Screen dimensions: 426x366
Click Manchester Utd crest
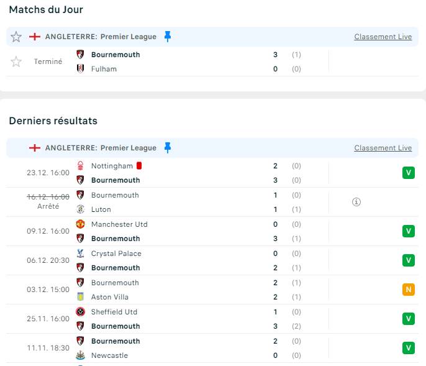pos(80,224)
